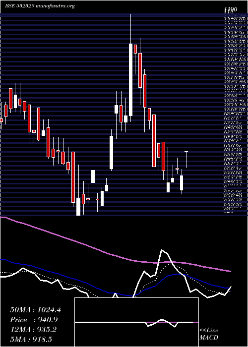Click the pink 50MA line
The width and height of the screenshot is (248, 347).
pos(115,255)
